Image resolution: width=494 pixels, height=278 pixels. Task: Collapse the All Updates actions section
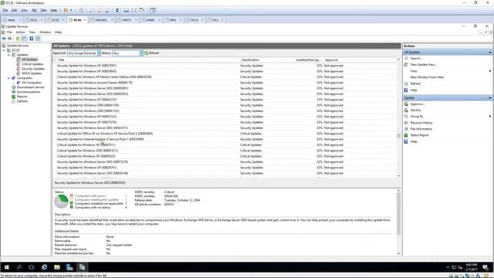[x=490, y=53]
